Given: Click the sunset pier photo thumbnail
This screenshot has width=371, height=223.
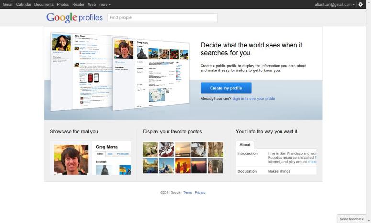Looking at the screenshot, I should pos(183,150).
